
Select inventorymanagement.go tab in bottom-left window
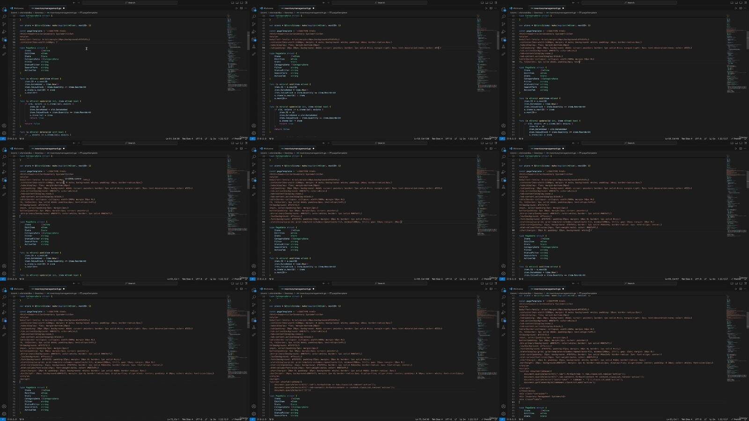[48, 289]
